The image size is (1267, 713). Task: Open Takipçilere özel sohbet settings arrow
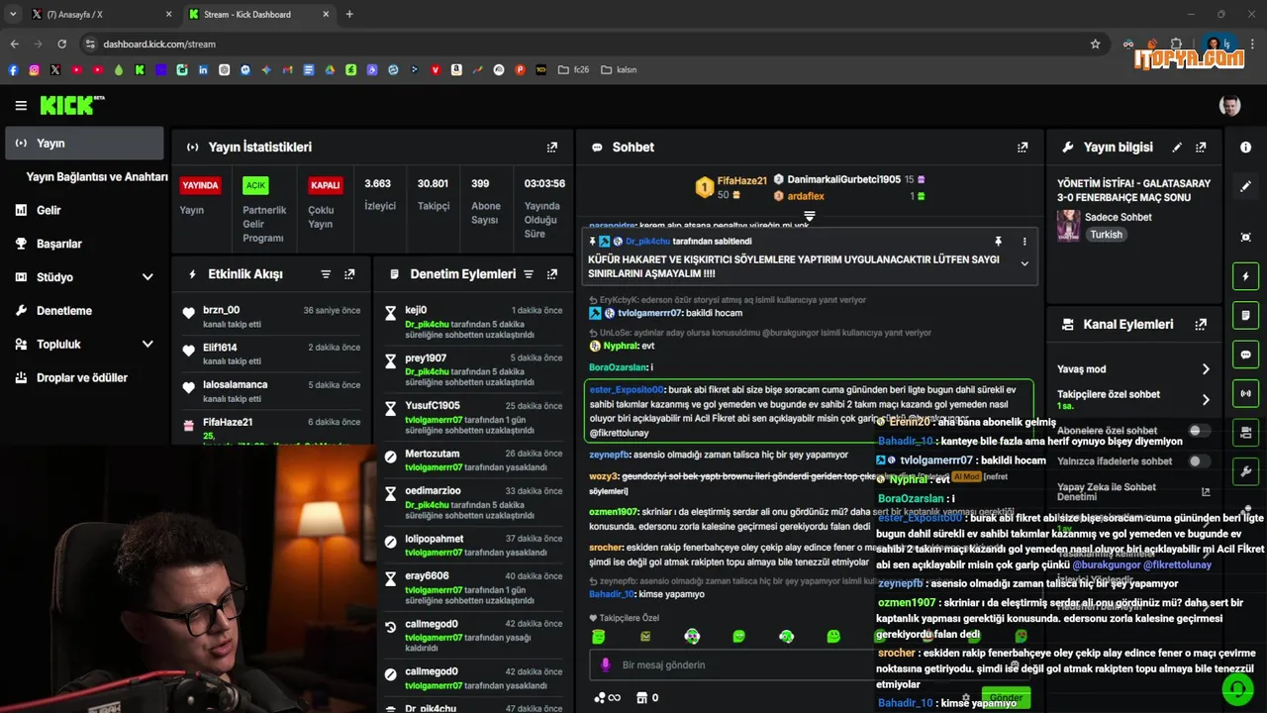point(1206,400)
